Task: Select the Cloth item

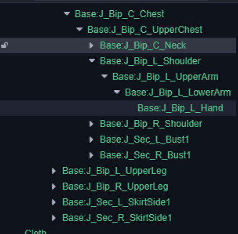Action: [36, 232]
